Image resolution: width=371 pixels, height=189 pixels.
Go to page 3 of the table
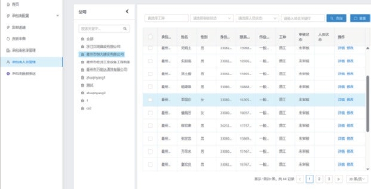point(329,179)
